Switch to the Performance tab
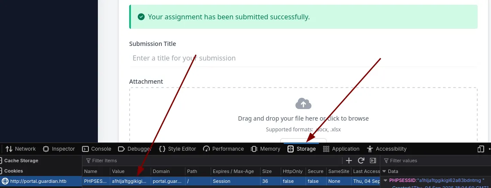 (x=223, y=149)
